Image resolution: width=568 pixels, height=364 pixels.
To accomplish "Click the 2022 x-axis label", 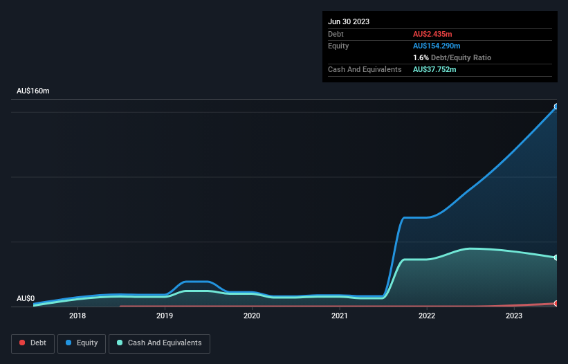I will (x=427, y=316).
